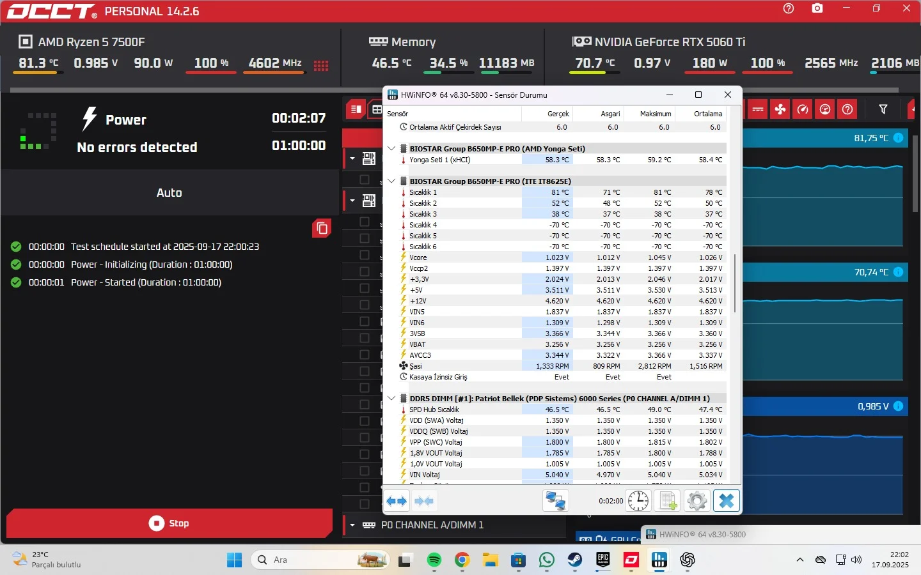Open WhatsApp from the taskbar
921x575 pixels.
pos(547,560)
